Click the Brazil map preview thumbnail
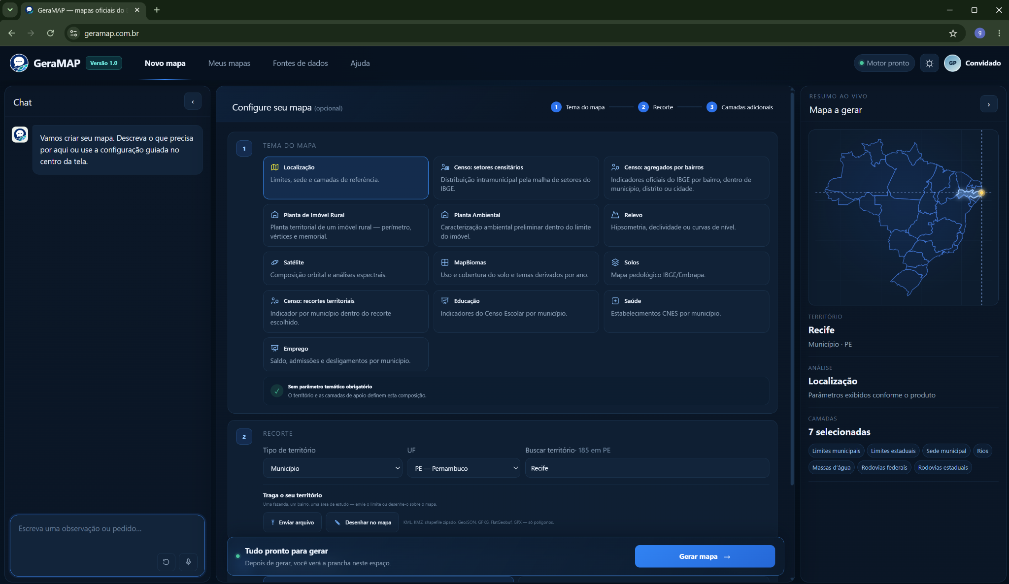Screen dimensions: 1009x584 click(903, 217)
